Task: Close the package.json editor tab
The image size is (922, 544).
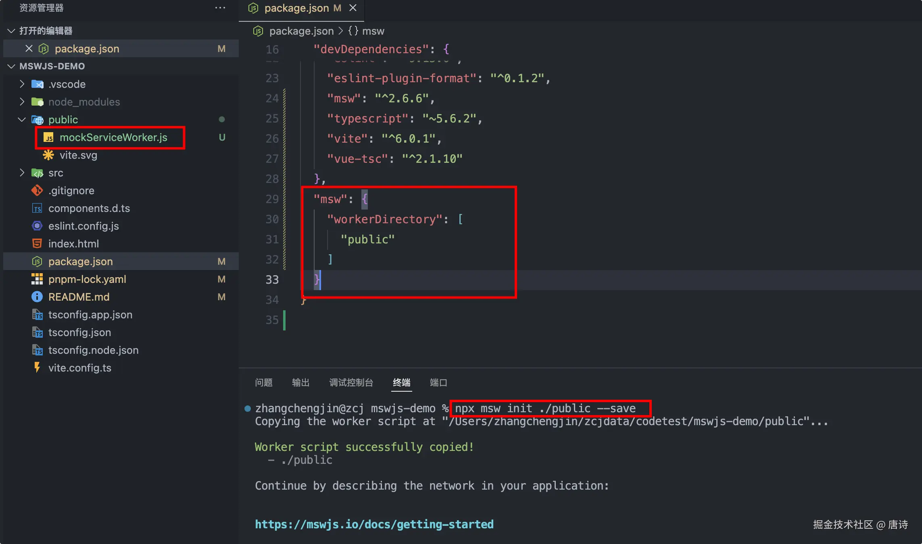Action: click(x=353, y=8)
